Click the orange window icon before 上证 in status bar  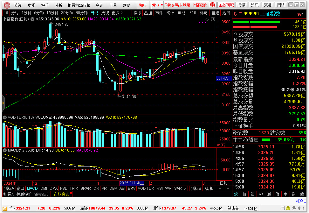click(x=5, y=209)
